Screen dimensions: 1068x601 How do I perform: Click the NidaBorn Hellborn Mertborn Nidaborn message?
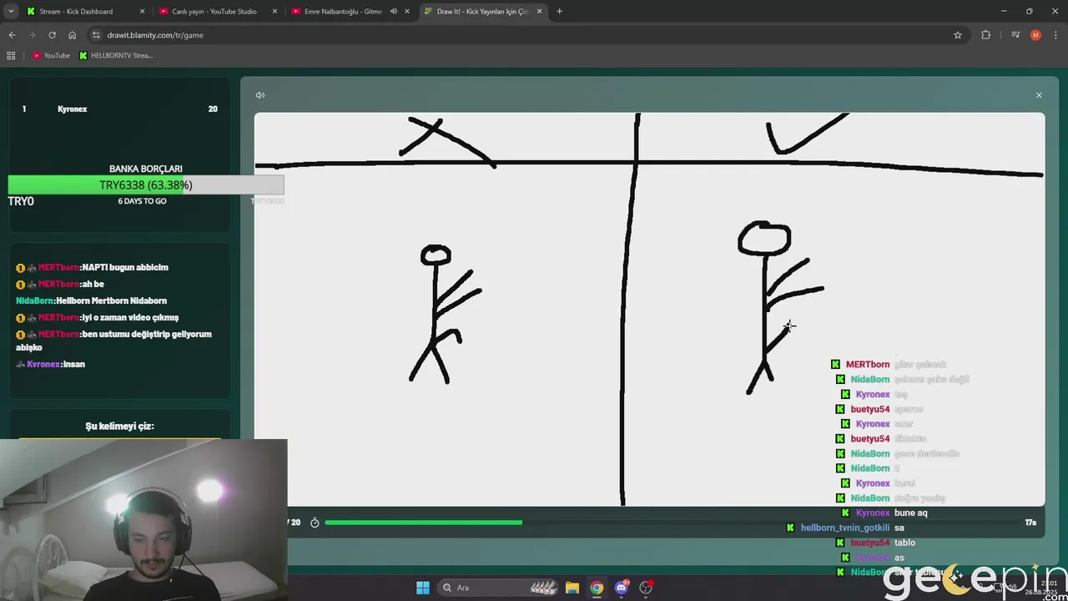(x=92, y=300)
